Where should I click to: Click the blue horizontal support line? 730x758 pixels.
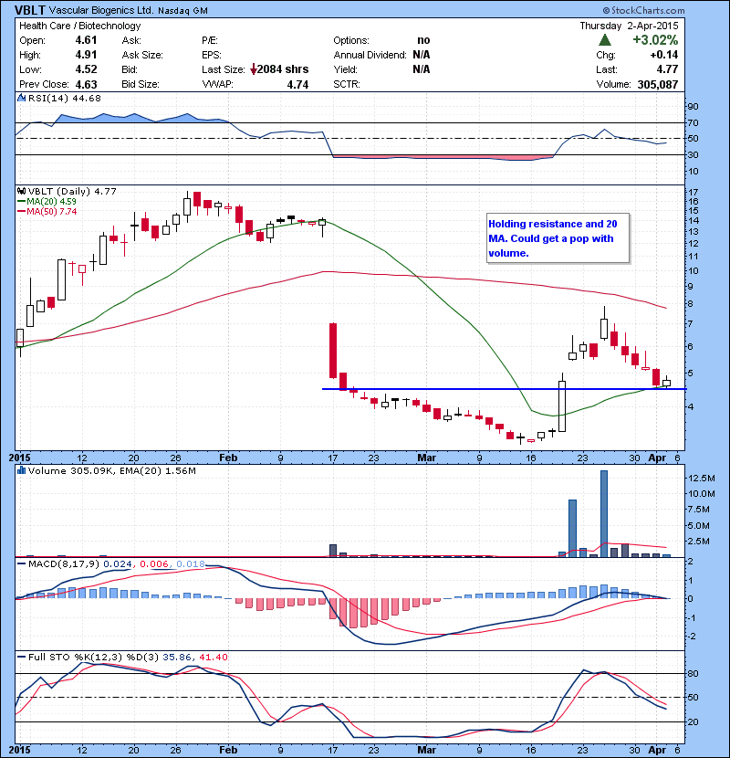point(504,389)
